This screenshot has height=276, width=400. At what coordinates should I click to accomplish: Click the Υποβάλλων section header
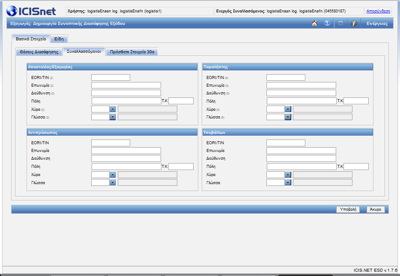287,133
